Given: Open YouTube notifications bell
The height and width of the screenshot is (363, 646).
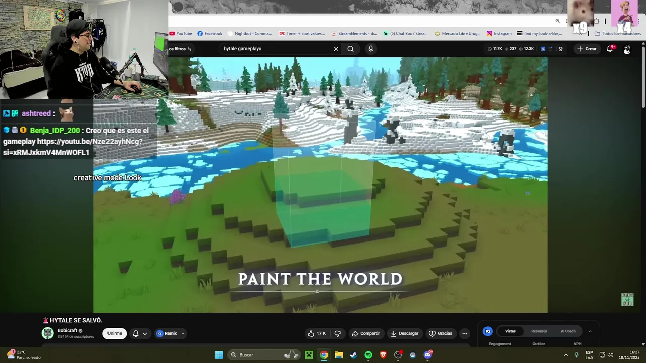Looking at the screenshot, I should (610, 49).
